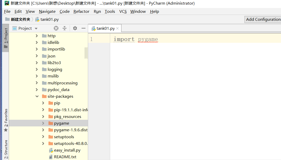281x160 pixels.
Task: Open the Project view dropdown
Action: (x=36, y=28)
